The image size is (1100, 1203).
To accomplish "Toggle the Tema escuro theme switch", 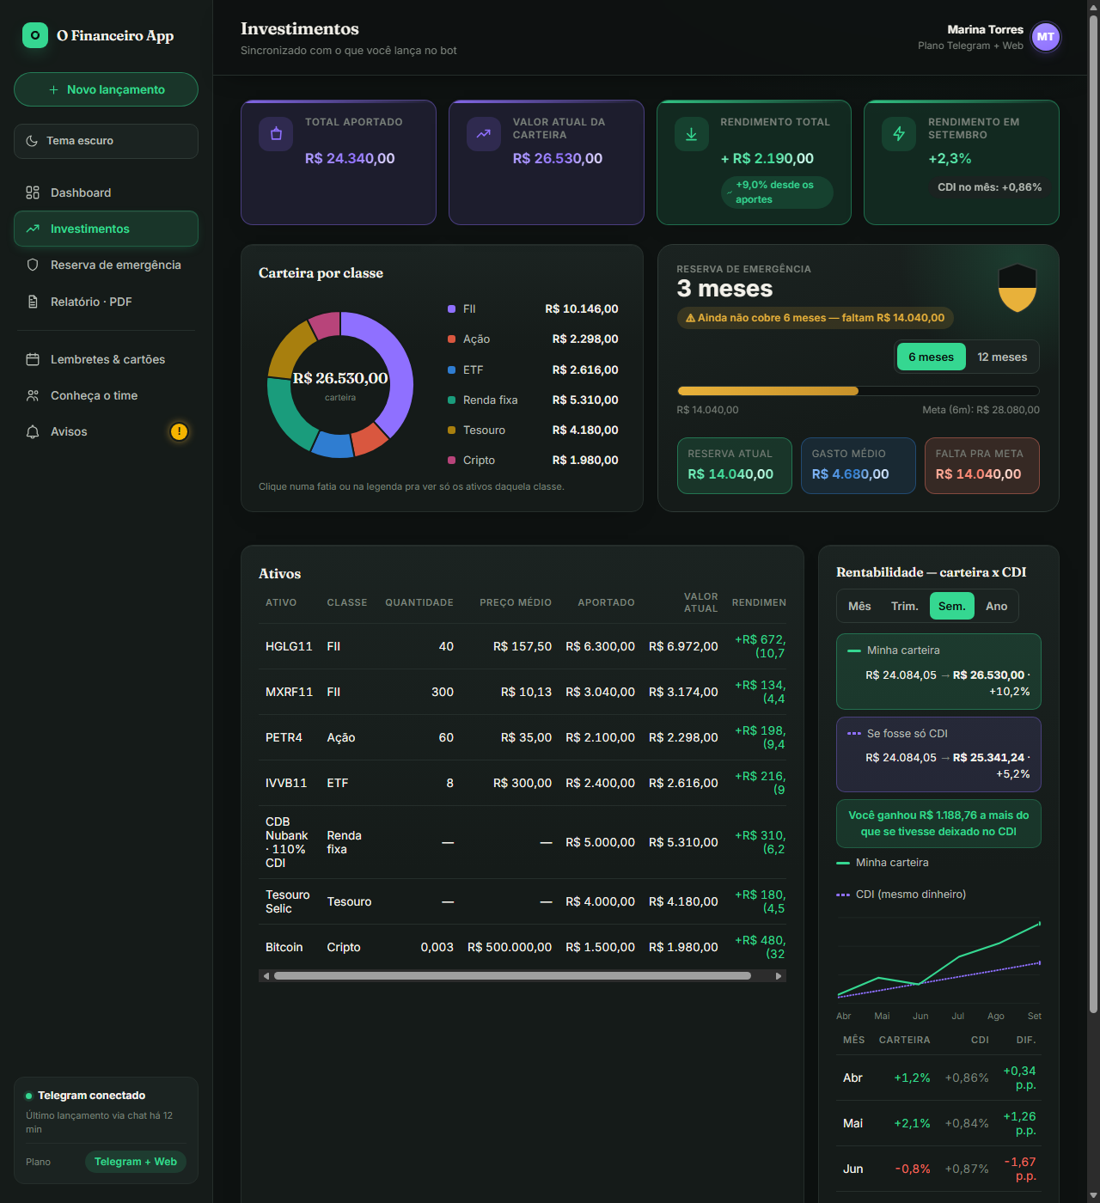I will pos(106,141).
